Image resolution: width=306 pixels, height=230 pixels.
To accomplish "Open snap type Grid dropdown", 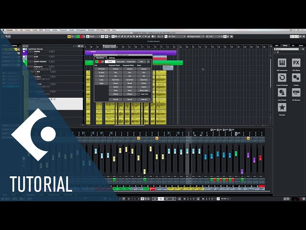I will [x=177, y=36].
